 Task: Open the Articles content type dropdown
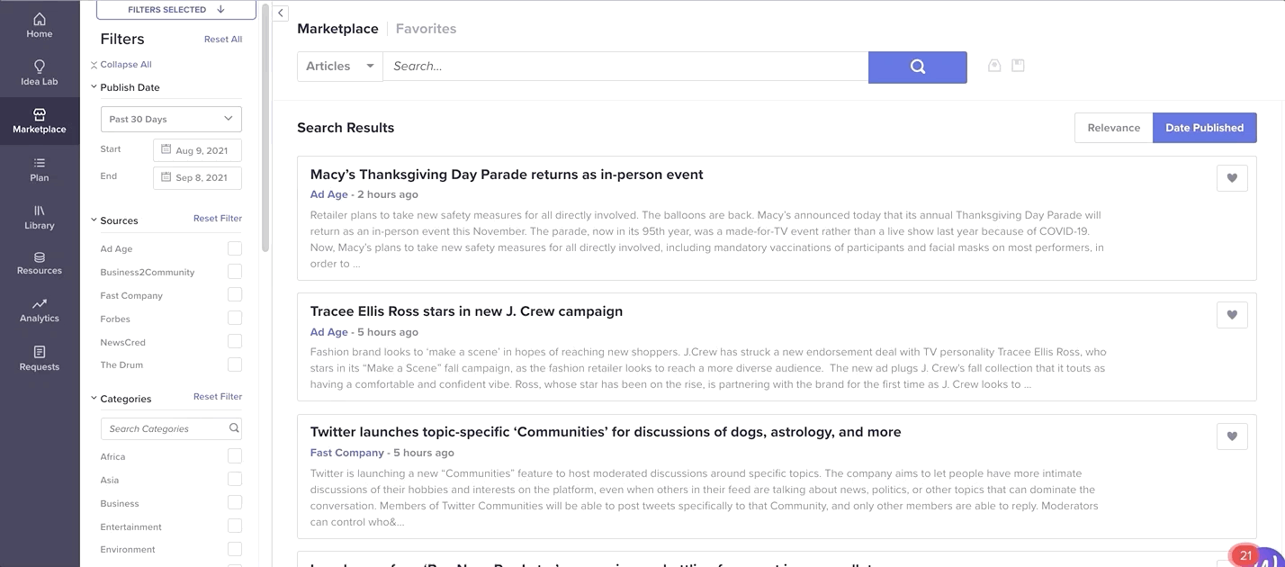[340, 67]
